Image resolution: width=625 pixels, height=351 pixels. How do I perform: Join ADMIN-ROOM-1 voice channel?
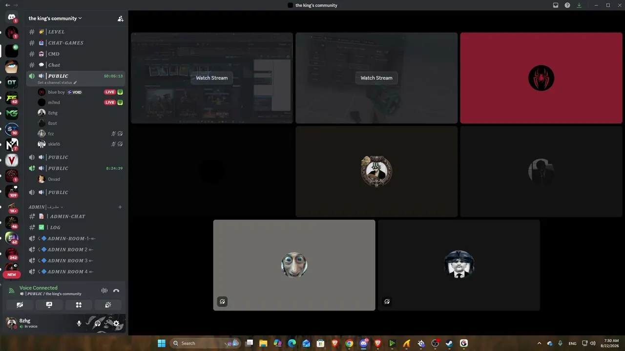76,238
